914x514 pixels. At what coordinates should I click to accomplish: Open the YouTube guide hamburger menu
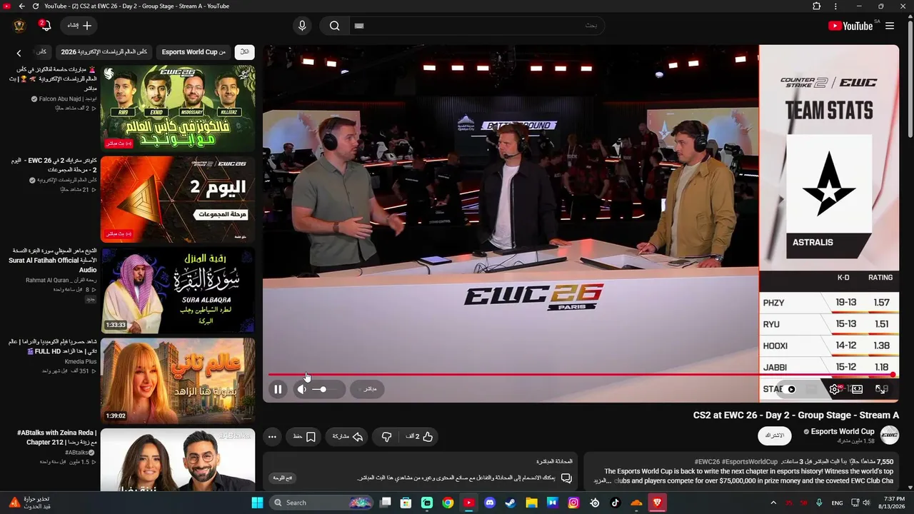click(890, 26)
